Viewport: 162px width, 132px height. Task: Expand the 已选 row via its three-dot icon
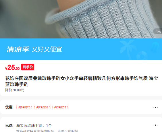pyautogui.click(x=155, y=125)
